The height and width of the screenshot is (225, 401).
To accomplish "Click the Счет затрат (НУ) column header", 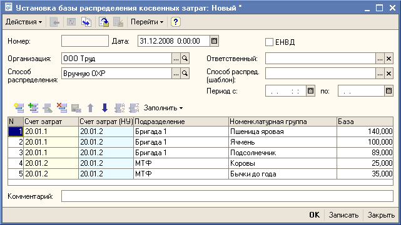I will tap(106, 122).
